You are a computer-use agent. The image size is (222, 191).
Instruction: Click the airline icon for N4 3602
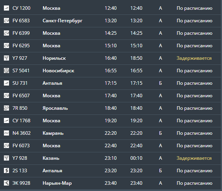(x=6, y=133)
